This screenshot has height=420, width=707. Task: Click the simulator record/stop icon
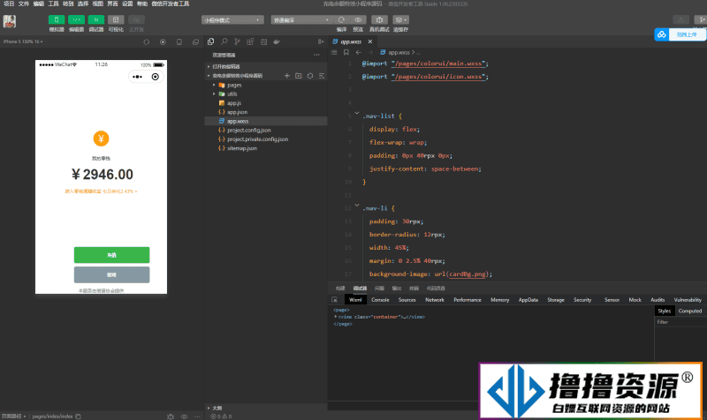tap(163, 41)
